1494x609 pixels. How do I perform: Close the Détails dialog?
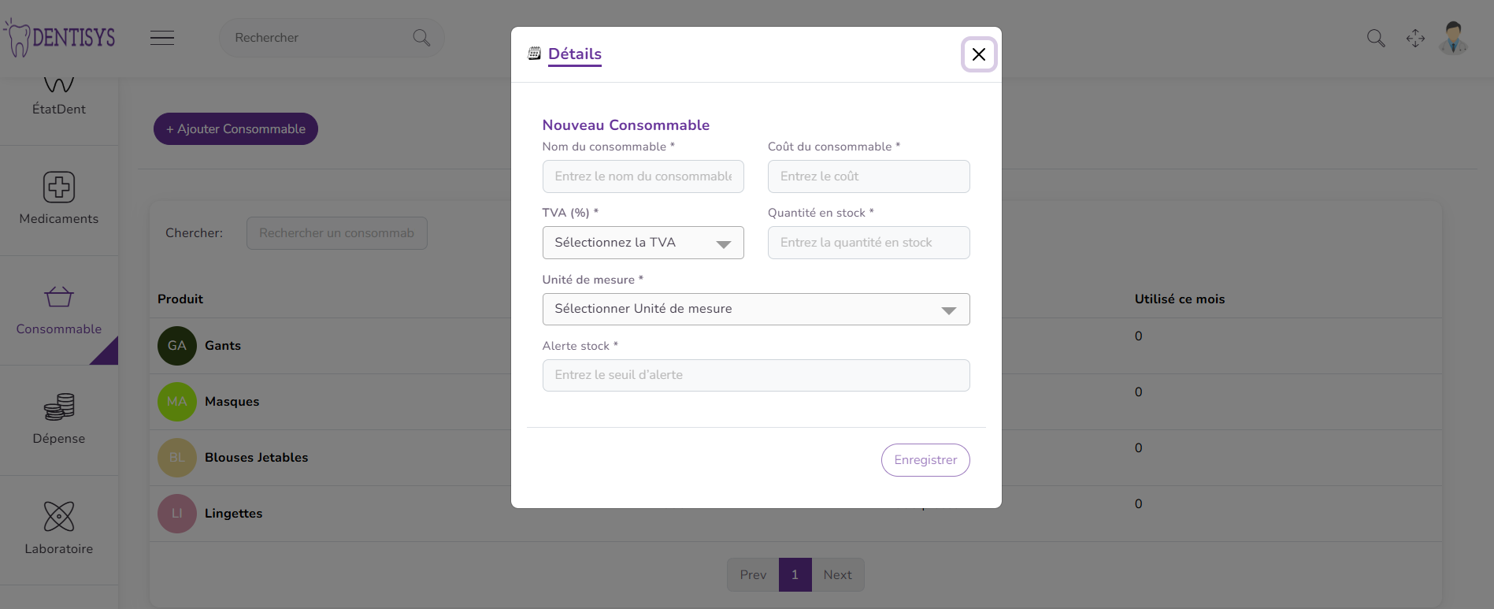(979, 54)
